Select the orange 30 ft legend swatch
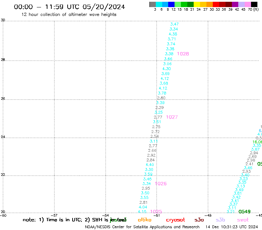The image size is (262, 230). click(210, 4)
